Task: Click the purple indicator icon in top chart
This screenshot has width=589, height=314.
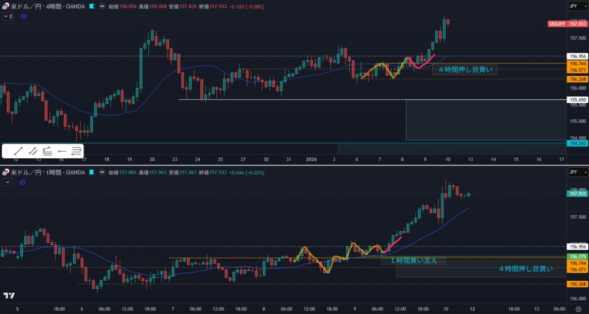Action: tap(24, 17)
